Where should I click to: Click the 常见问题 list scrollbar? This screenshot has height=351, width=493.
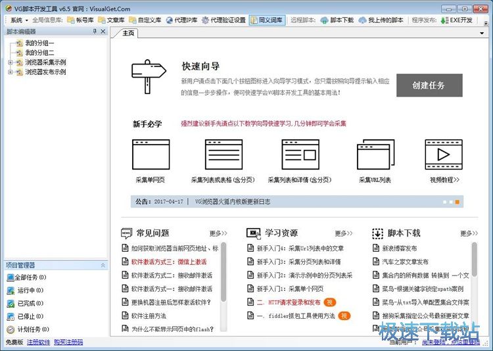click(223, 272)
